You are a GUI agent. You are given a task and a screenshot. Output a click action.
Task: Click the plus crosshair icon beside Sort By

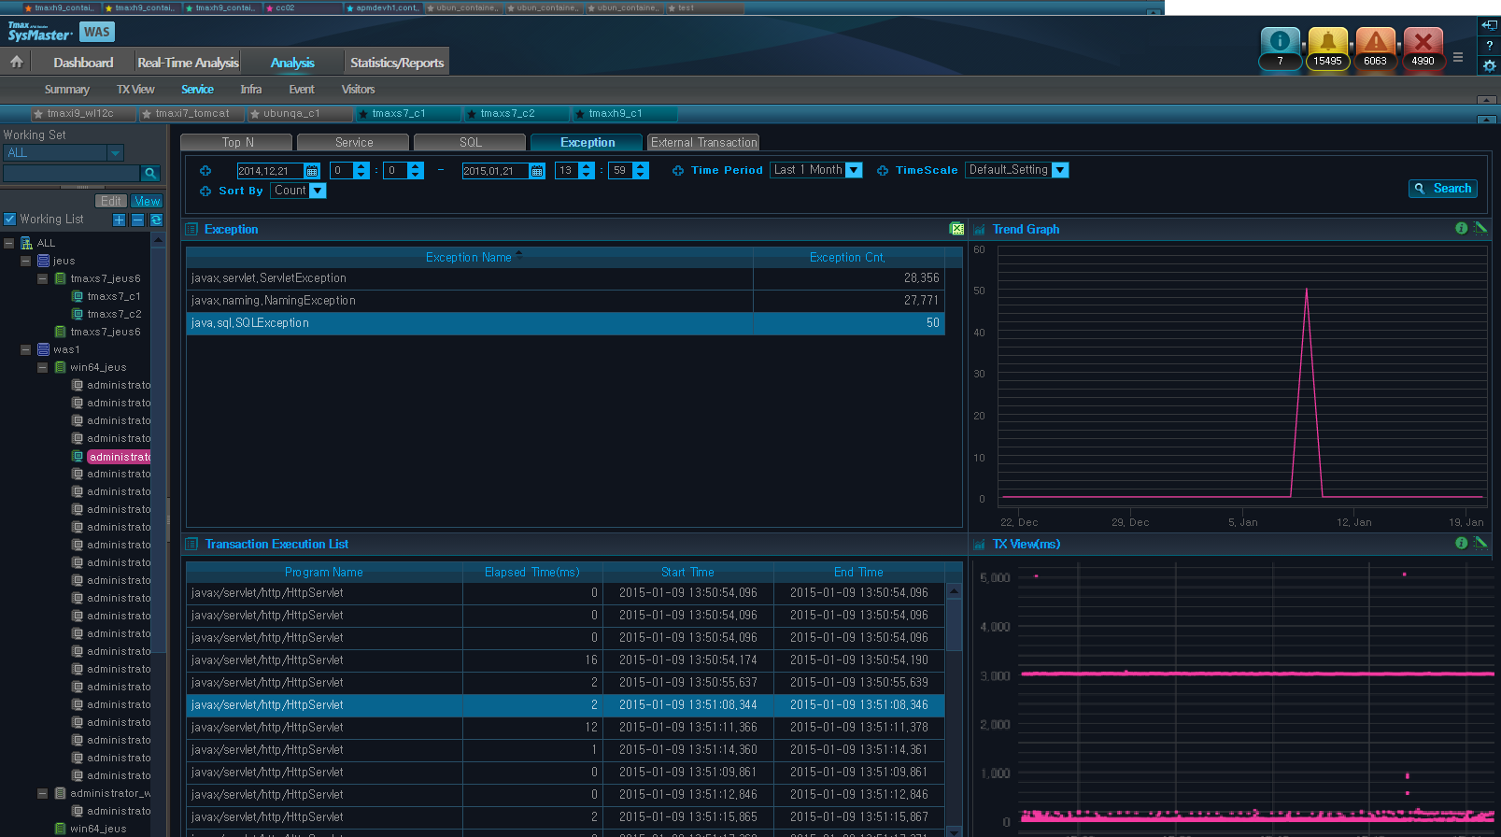[205, 191]
